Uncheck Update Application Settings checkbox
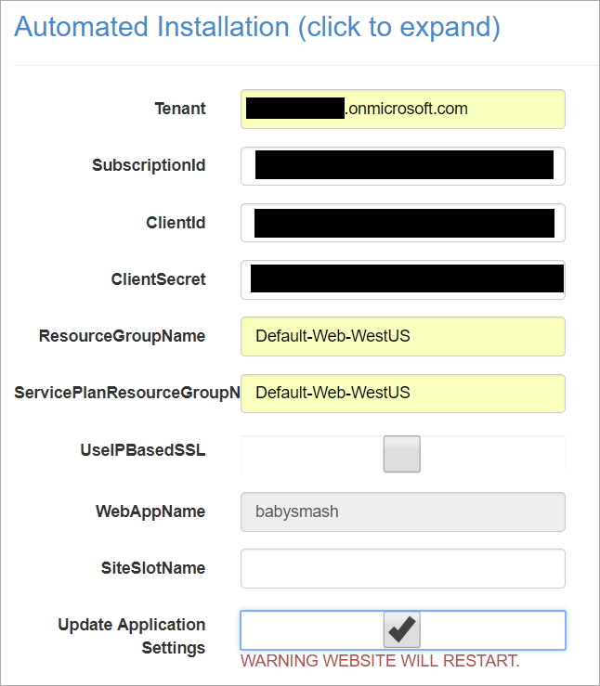The width and height of the screenshot is (600, 686). (x=402, y=629)
